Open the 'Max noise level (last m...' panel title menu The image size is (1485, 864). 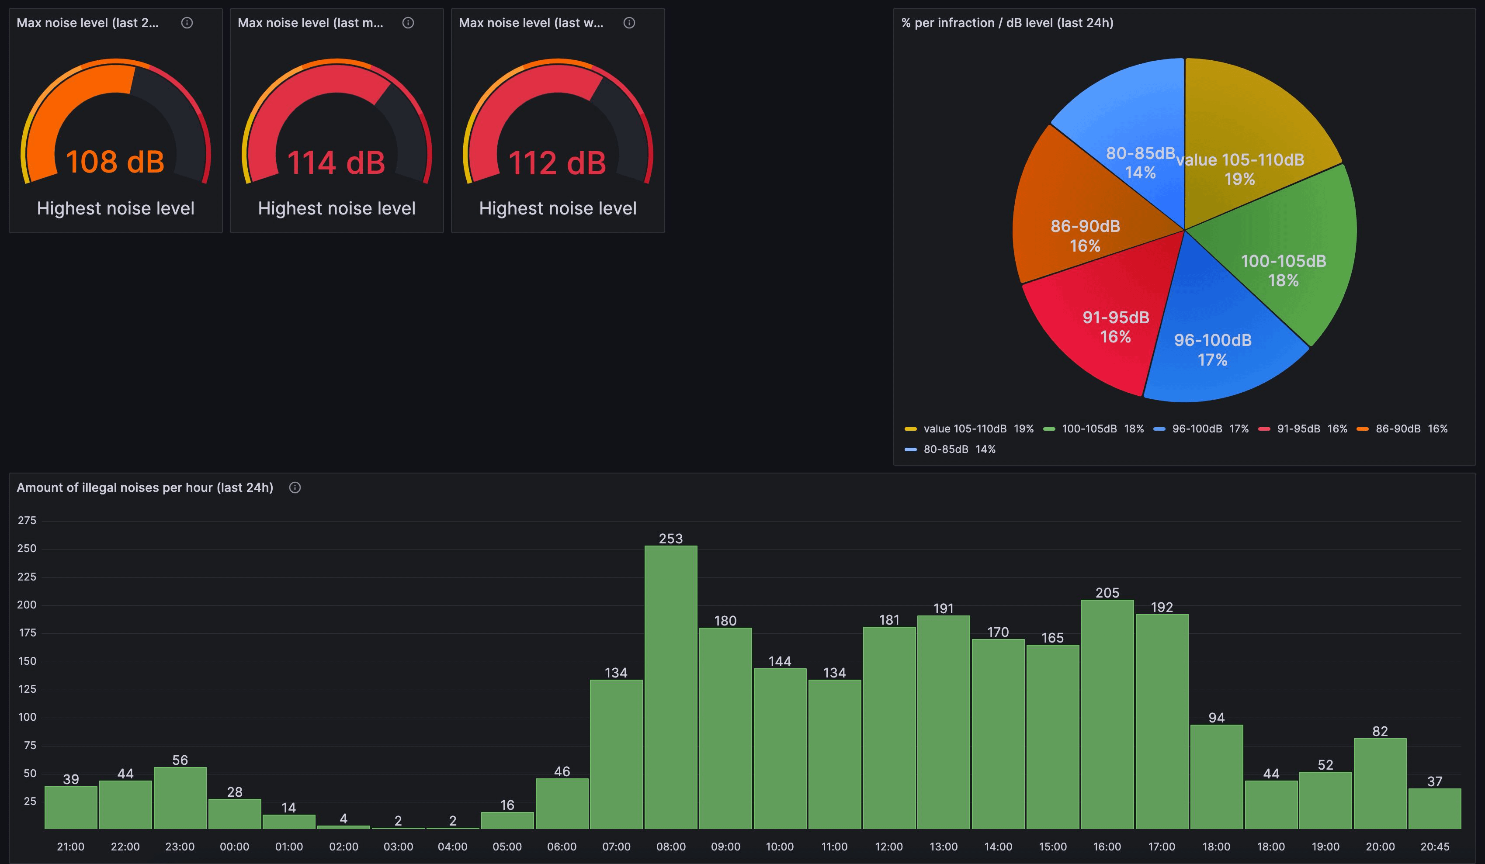tap(310, 23)
